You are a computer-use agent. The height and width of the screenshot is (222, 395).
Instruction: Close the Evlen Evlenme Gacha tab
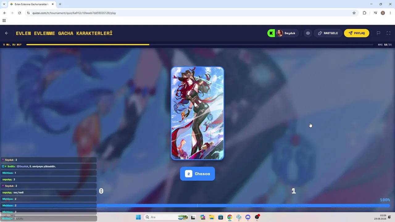52,4
